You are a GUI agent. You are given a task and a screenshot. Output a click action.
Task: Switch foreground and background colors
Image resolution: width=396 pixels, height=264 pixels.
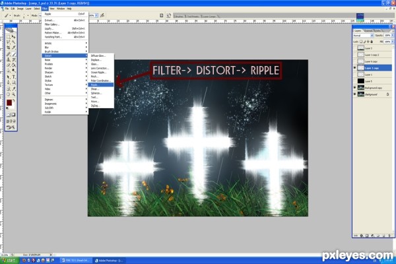point(14,100)
